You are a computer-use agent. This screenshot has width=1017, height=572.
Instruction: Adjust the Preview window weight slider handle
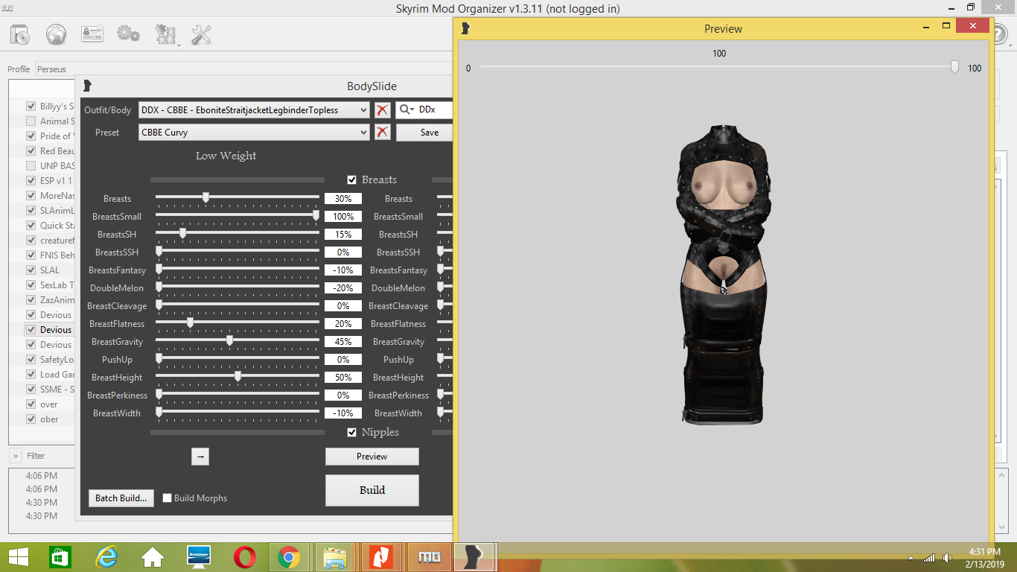click(954, 68)
